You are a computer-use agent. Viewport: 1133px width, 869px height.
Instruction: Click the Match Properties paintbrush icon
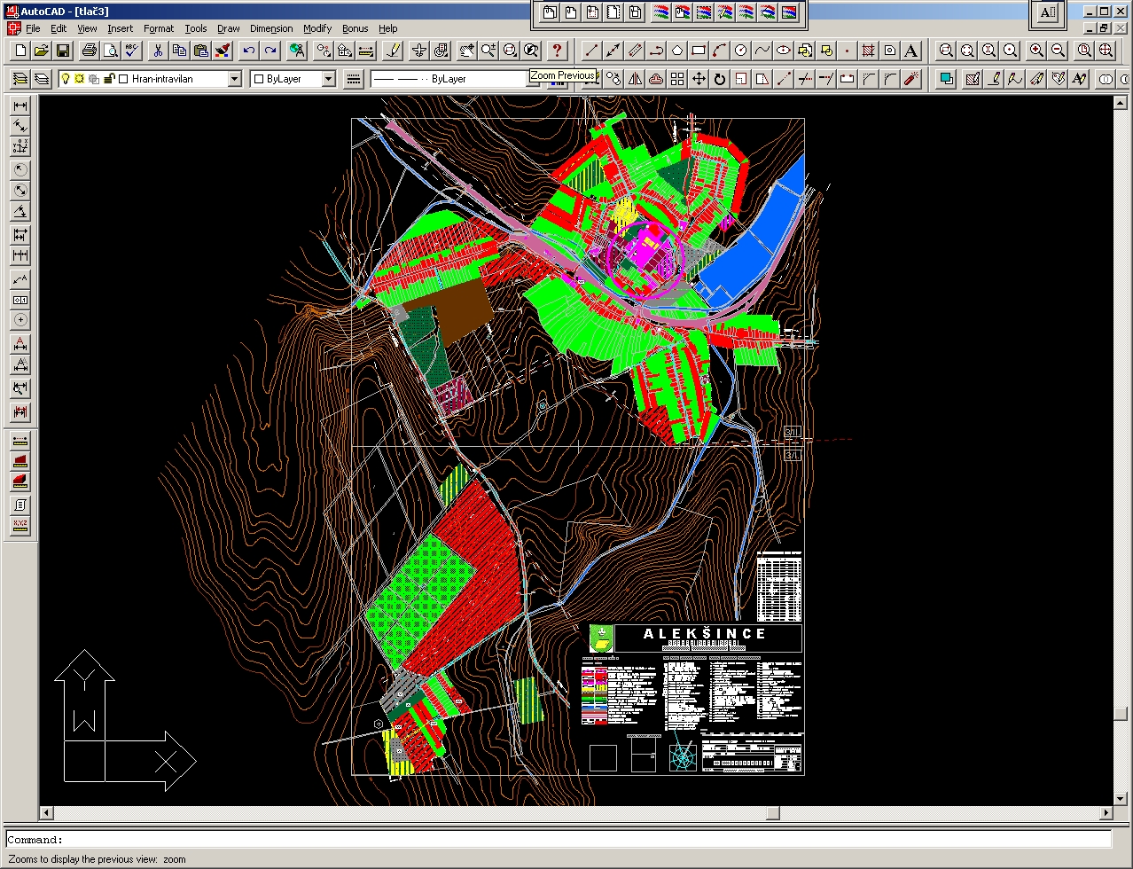click(x=223, y=51)
